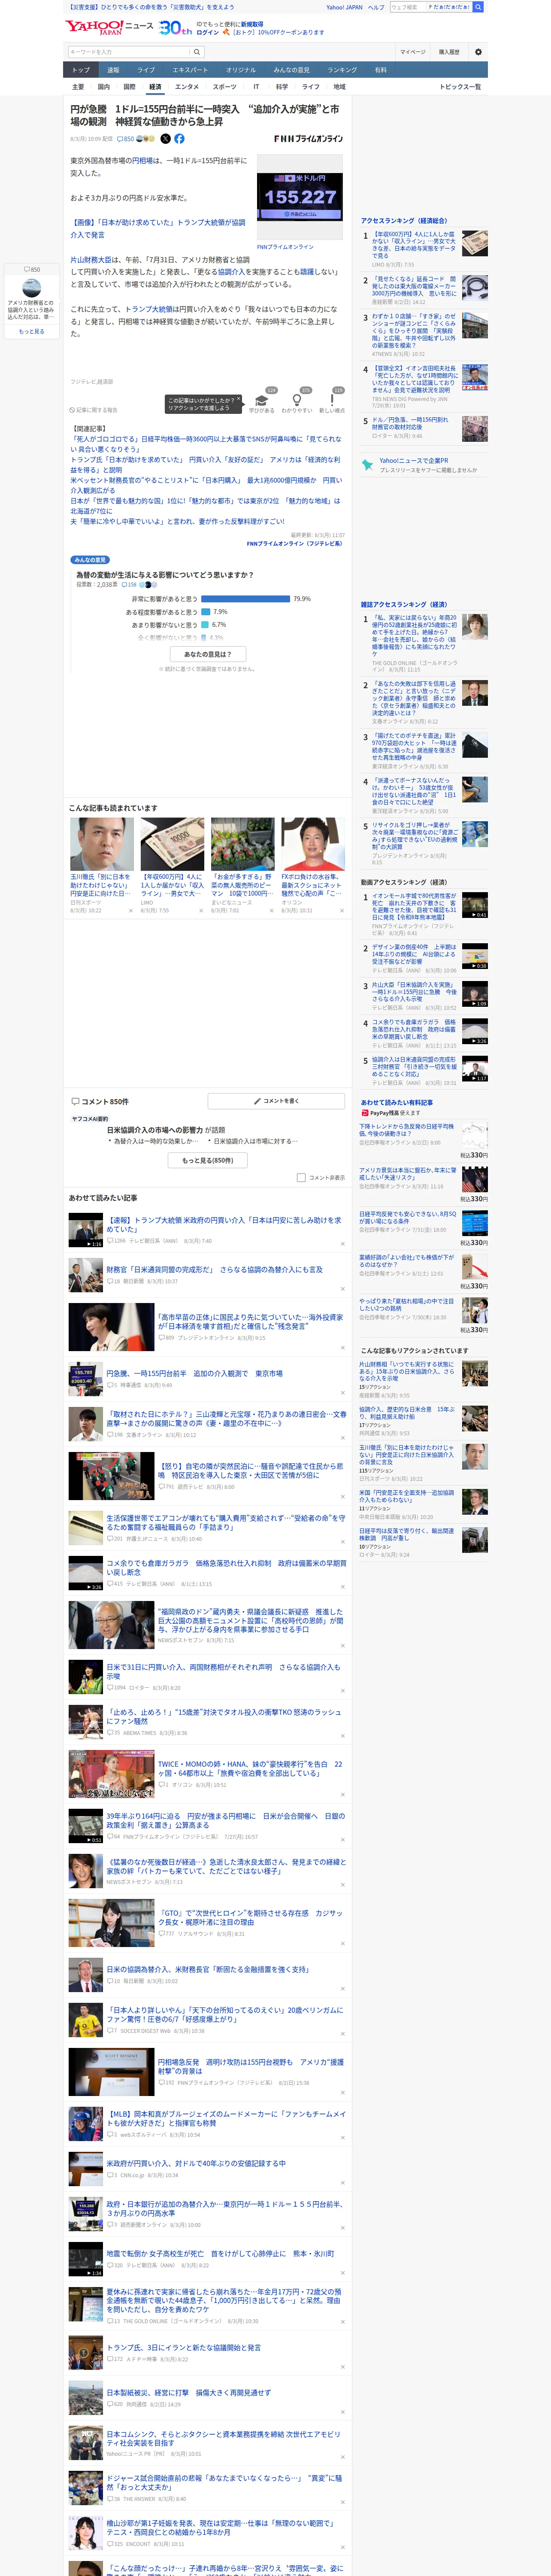
Task: Open the エキスパート tab
Action: click(190, 70)
